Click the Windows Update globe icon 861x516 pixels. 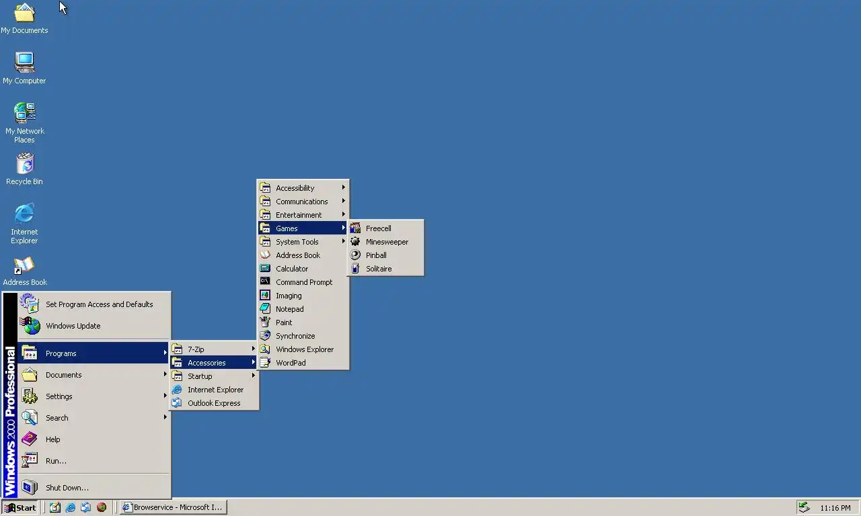30,326
